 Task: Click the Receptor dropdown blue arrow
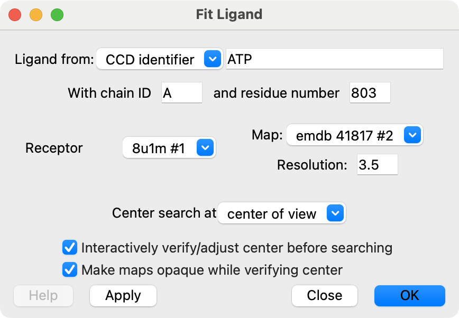(204, 148)
